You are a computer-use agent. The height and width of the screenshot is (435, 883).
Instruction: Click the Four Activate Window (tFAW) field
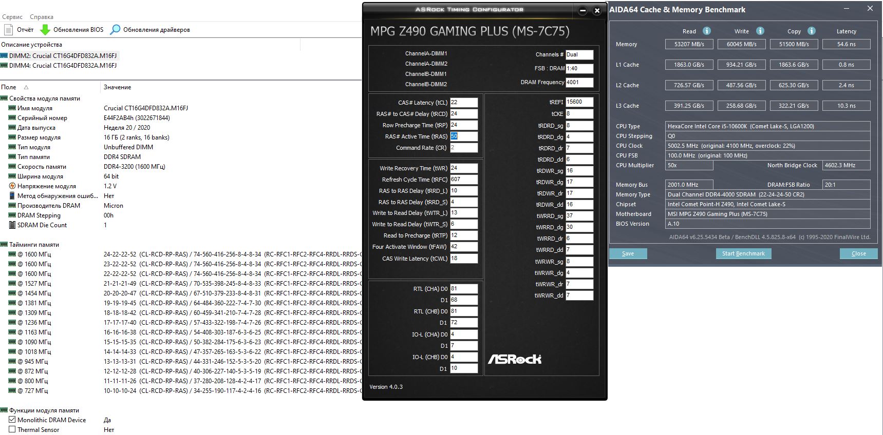pos(464,247)
